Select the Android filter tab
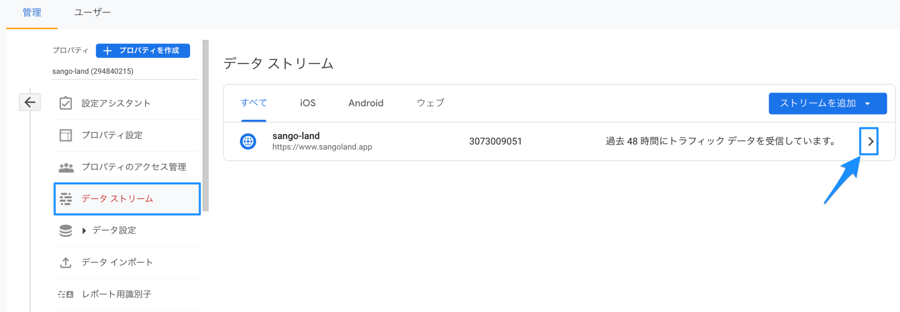The image size is (900, 312). tap(366, 103)
